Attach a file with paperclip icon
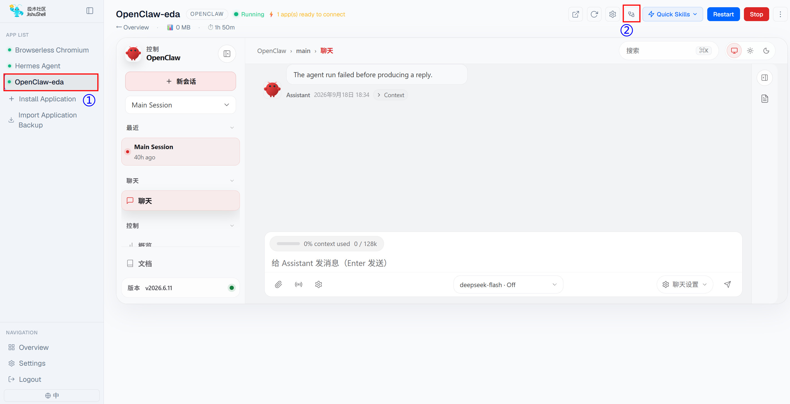Viewport: 790px width, 404px height. [278, 284]
